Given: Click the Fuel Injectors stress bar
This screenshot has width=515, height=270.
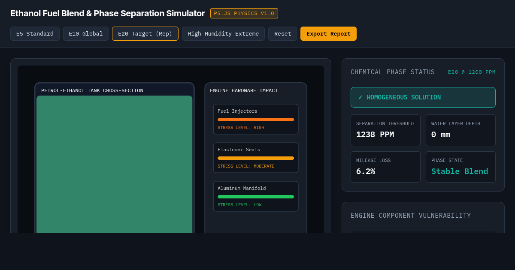Looking at the screenshot, I should pos(256,120).
